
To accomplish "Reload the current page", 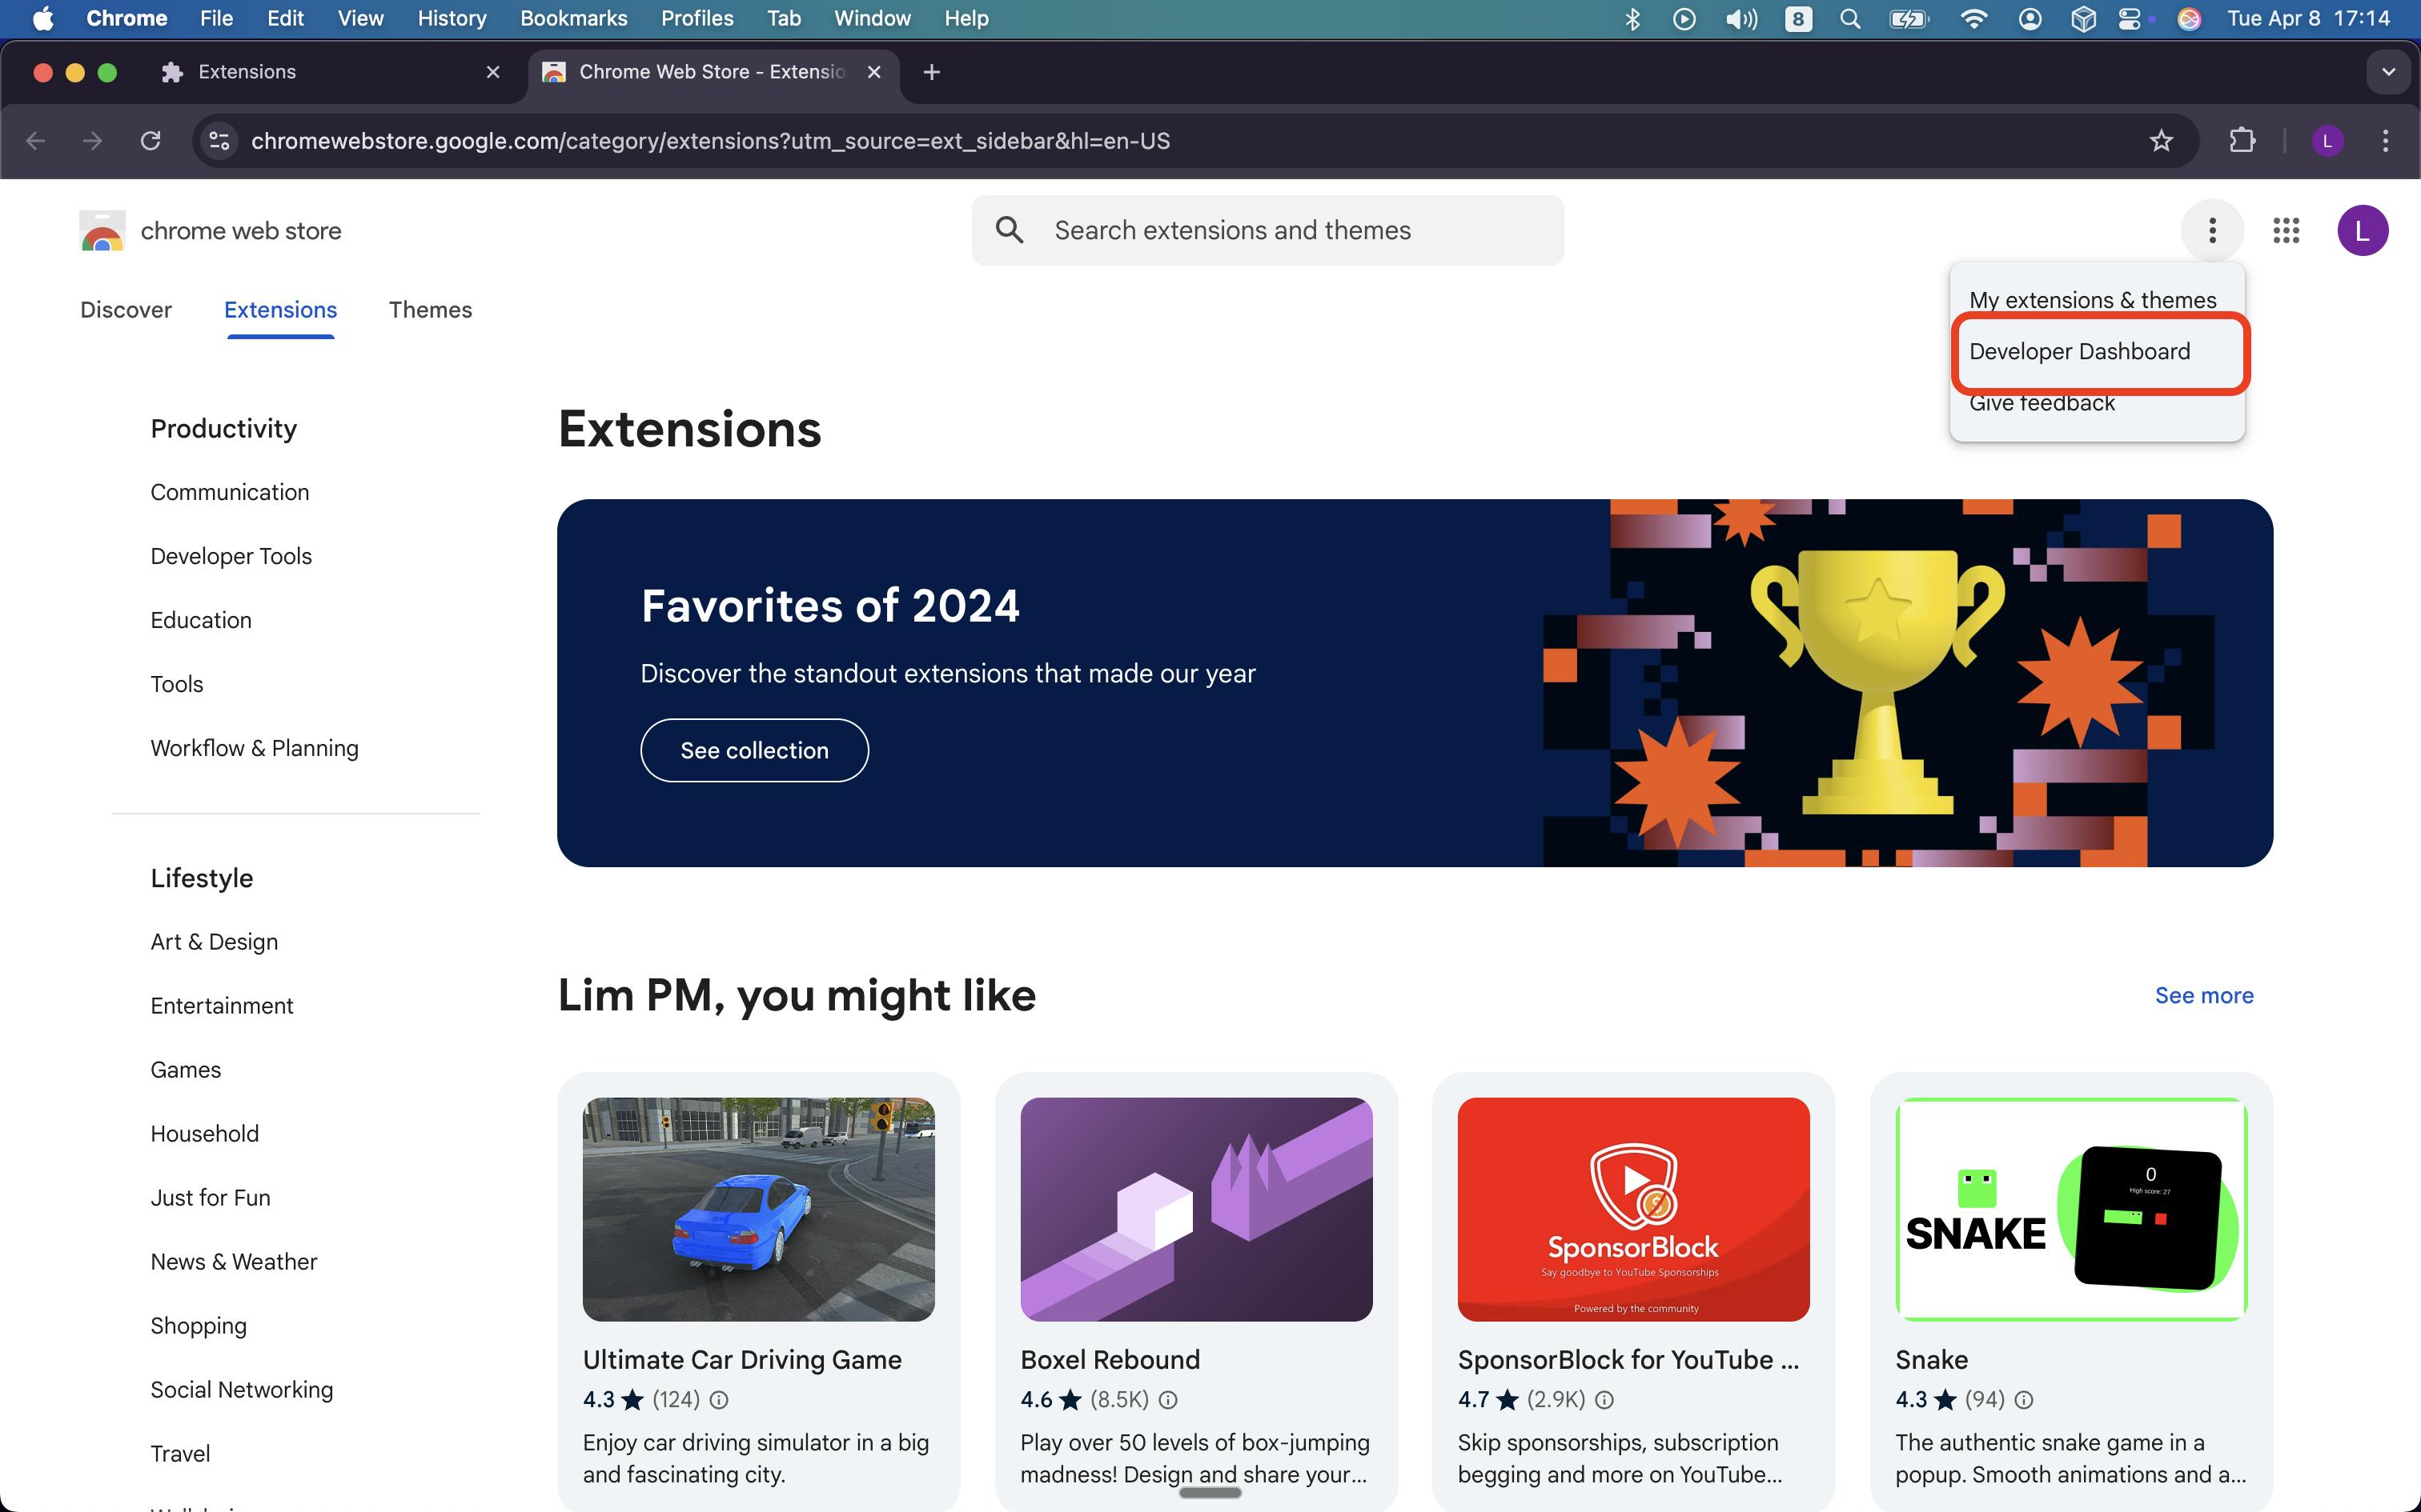I will click(150, 141).
